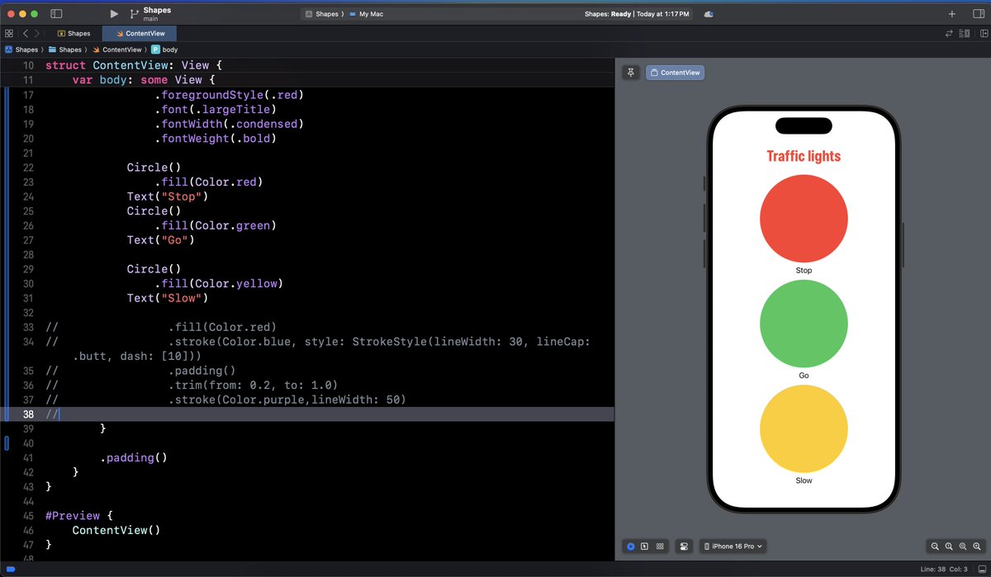The width and height of the screenshot is (991, 577).
Task: Place cursor on .fontWidth(.condensed) line
Action: 229,124
